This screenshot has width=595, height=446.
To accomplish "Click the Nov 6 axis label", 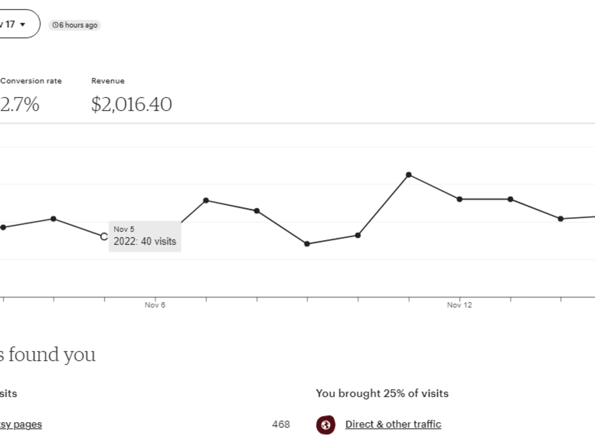I will [x=155, y=305].
